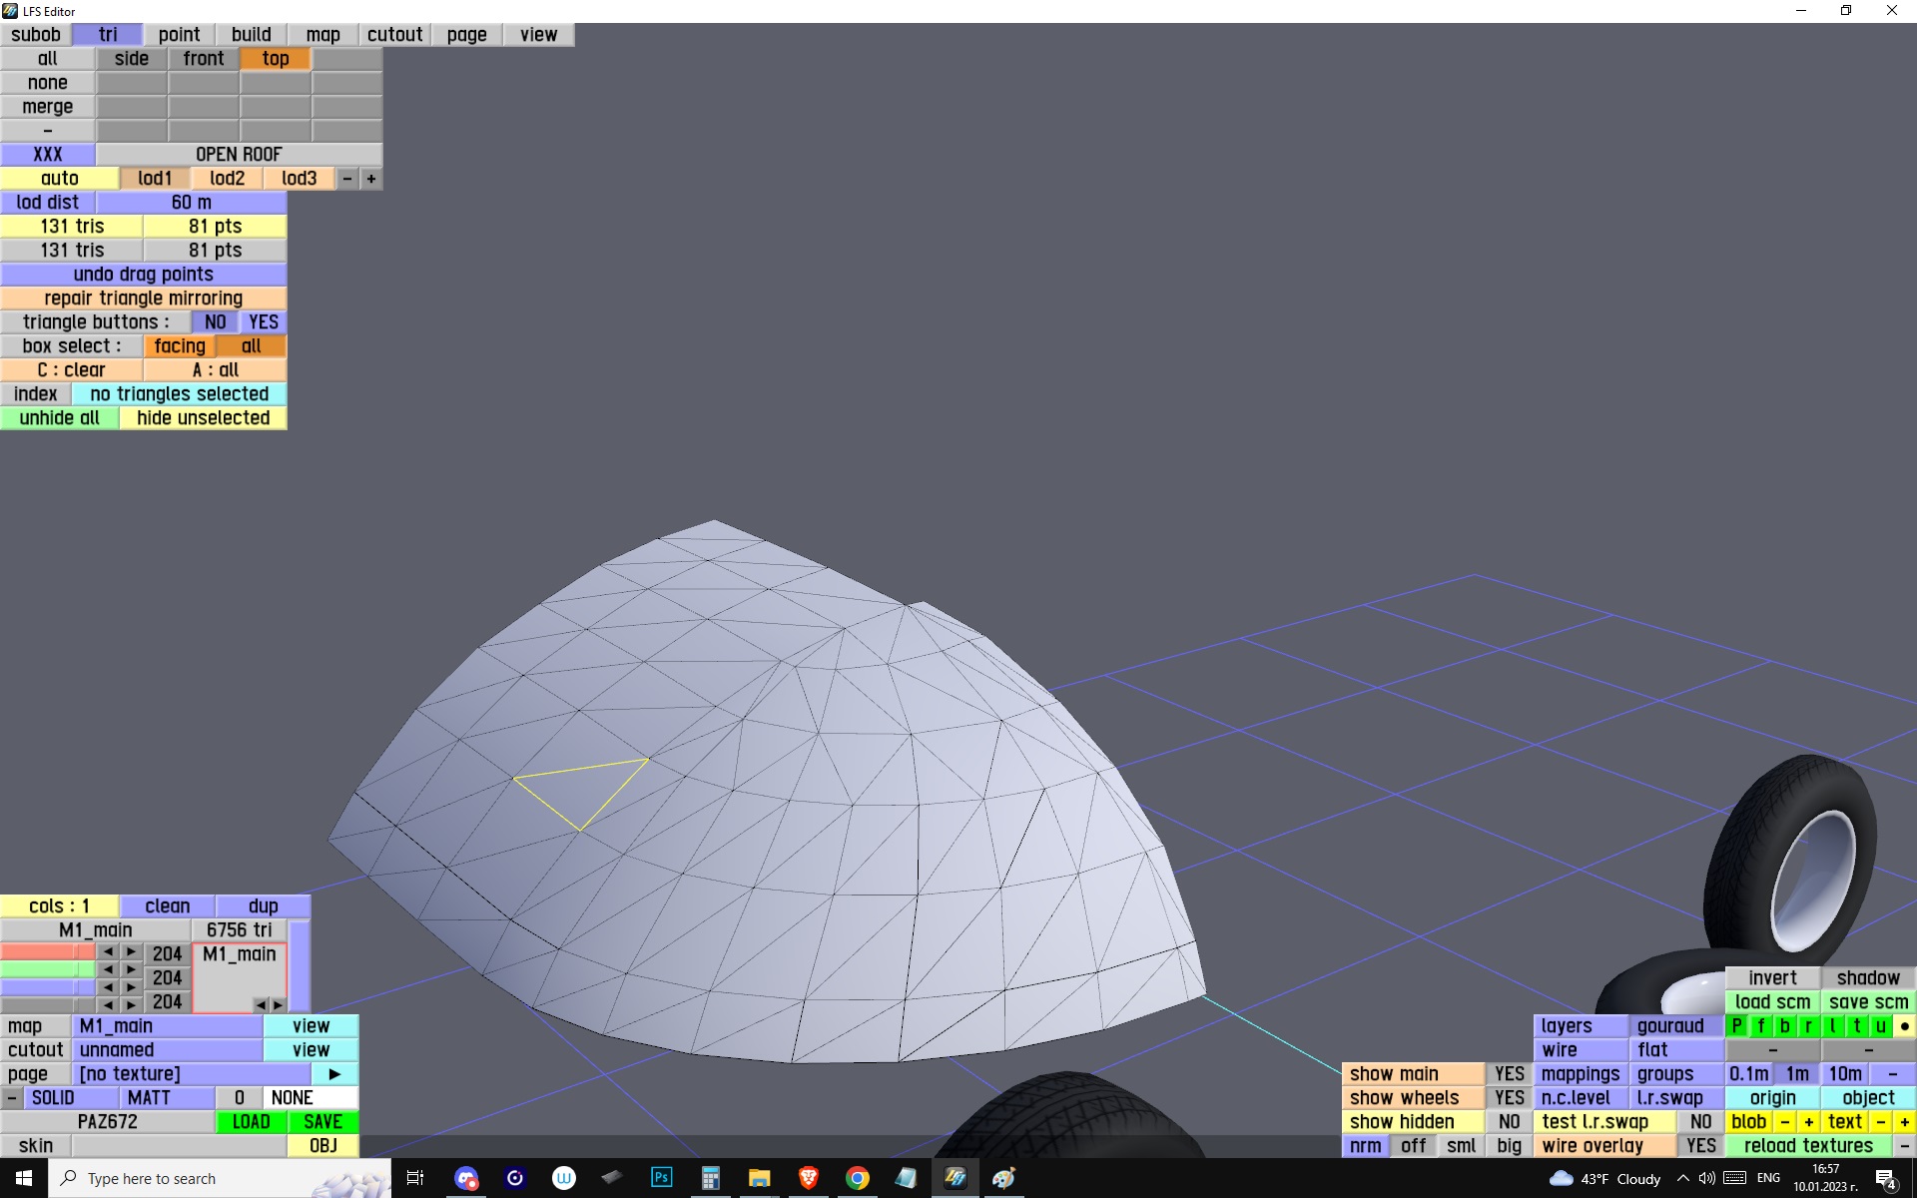Click repair triangle mirroring

point(143,299)
